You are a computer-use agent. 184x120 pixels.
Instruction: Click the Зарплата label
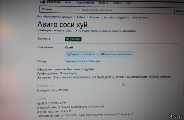(44, 39)
